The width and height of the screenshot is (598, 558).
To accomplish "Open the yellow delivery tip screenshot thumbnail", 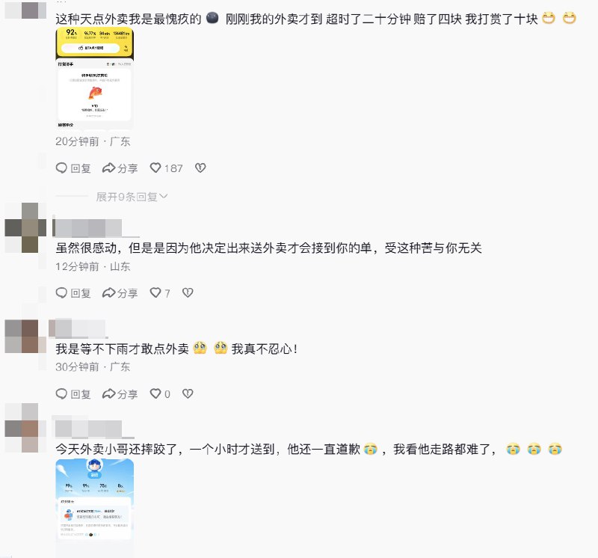I will click(95, 79).
